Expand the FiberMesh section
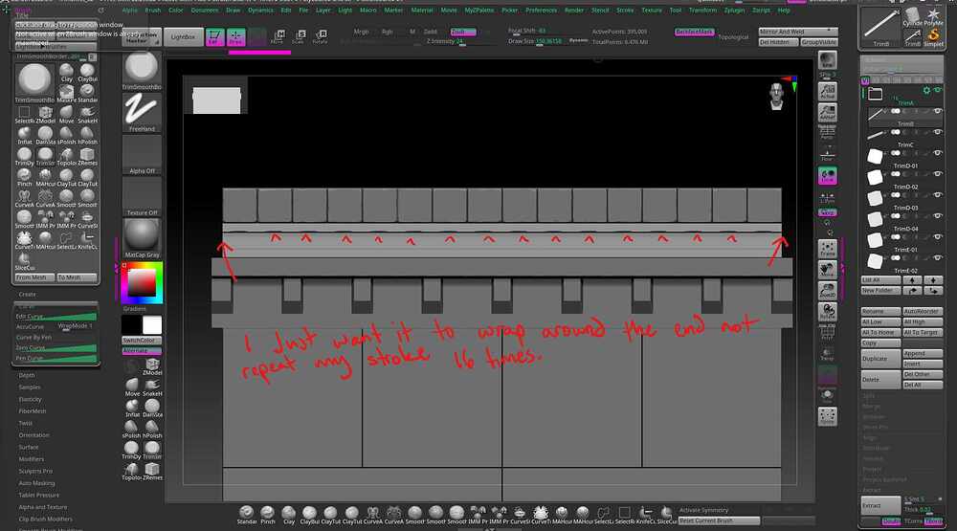 coord(33,411)
